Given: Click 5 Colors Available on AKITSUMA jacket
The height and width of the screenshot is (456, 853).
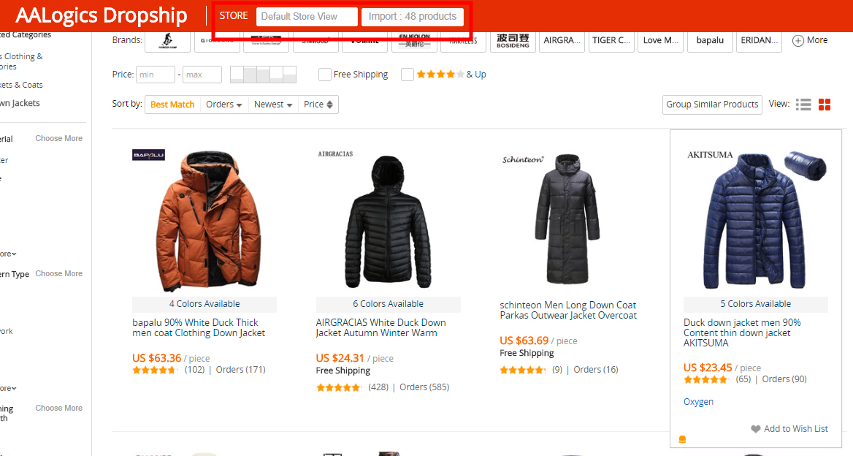Looking at the screenshot, I should (x=756, y=304).
